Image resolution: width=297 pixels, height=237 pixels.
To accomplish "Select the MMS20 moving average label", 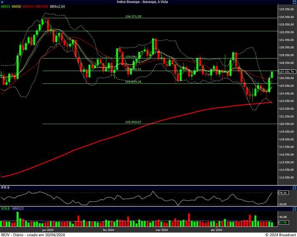I will [x=28, y=7].
